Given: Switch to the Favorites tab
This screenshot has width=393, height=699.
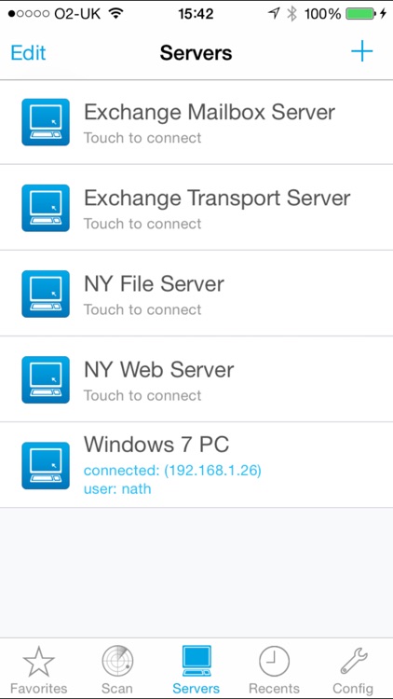Looking at the screenshot, I should [39, 670].
